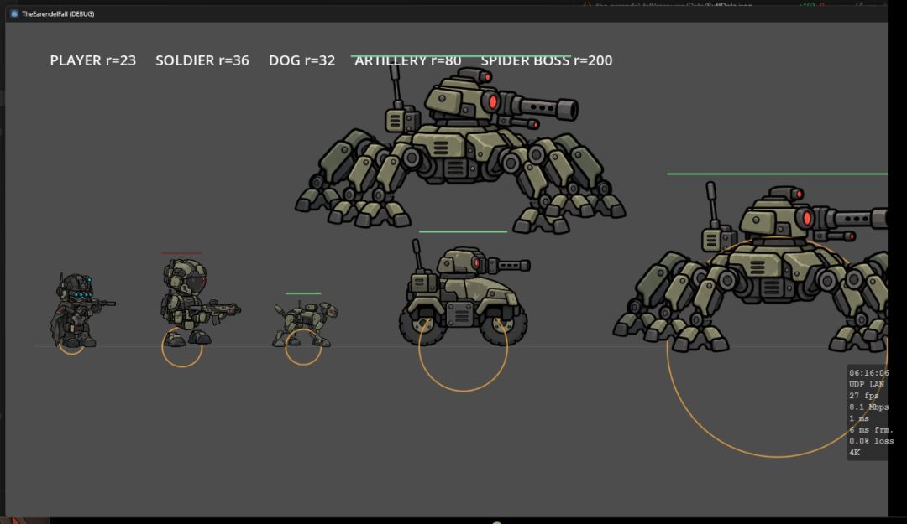
Task: Click the "TheEarendelFall (DEBUG)" window title
Action: coord(58,14)
